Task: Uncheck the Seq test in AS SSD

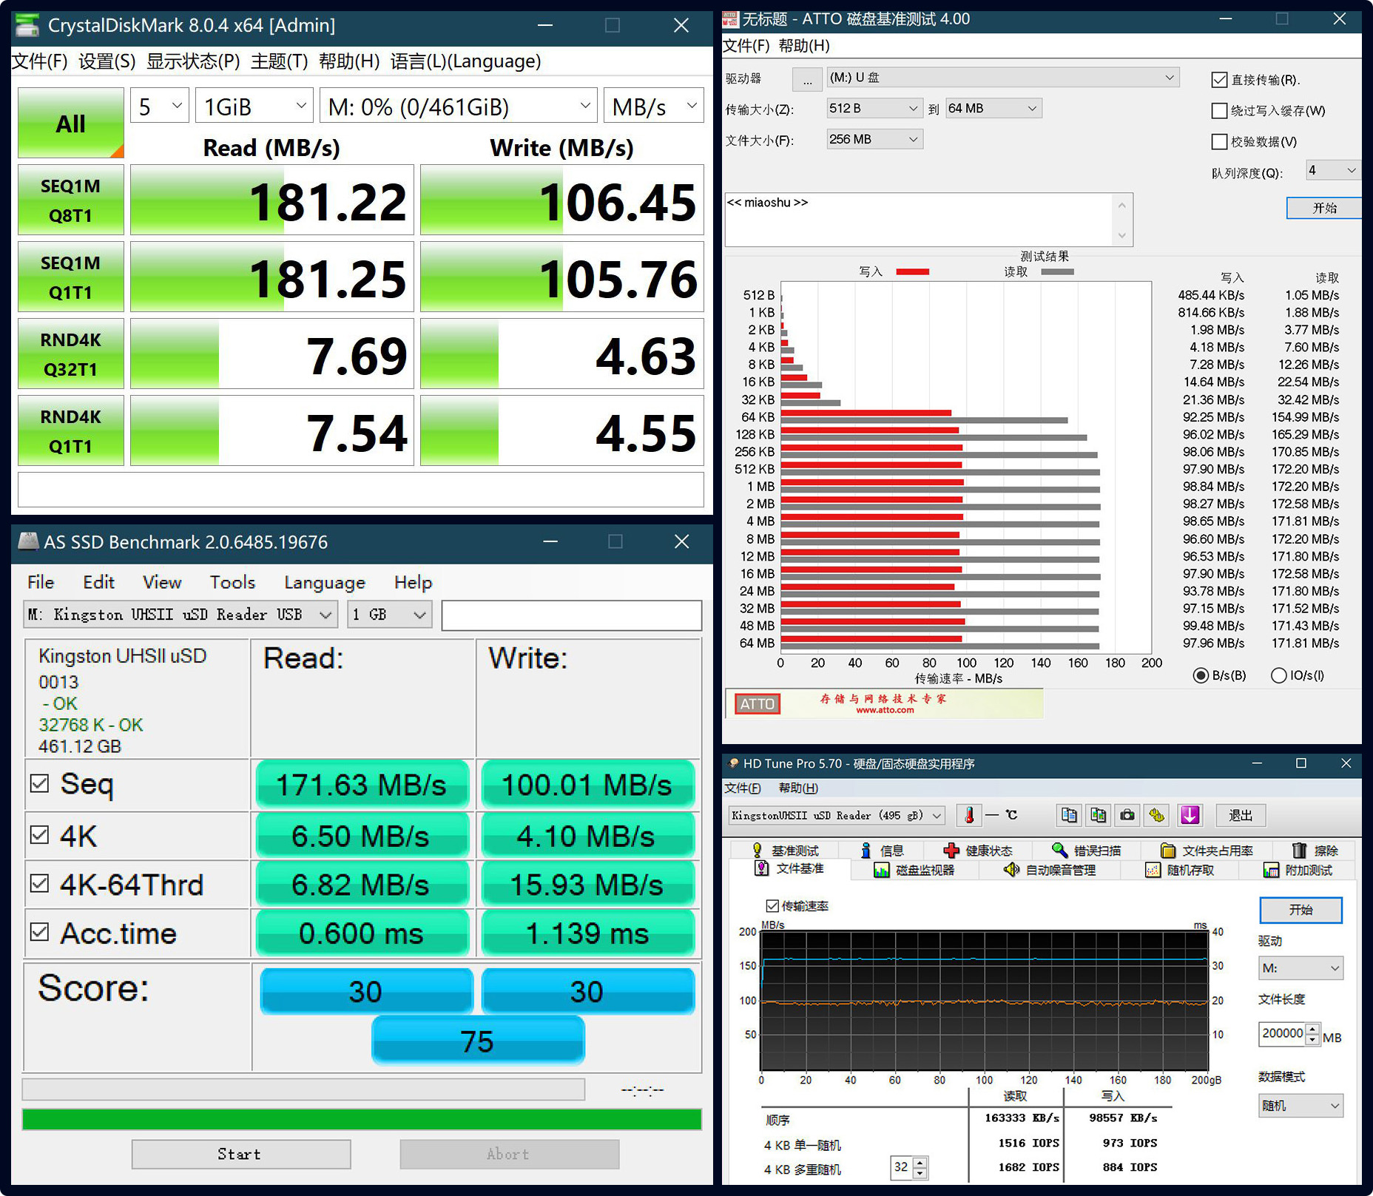Action: [39, 783]
